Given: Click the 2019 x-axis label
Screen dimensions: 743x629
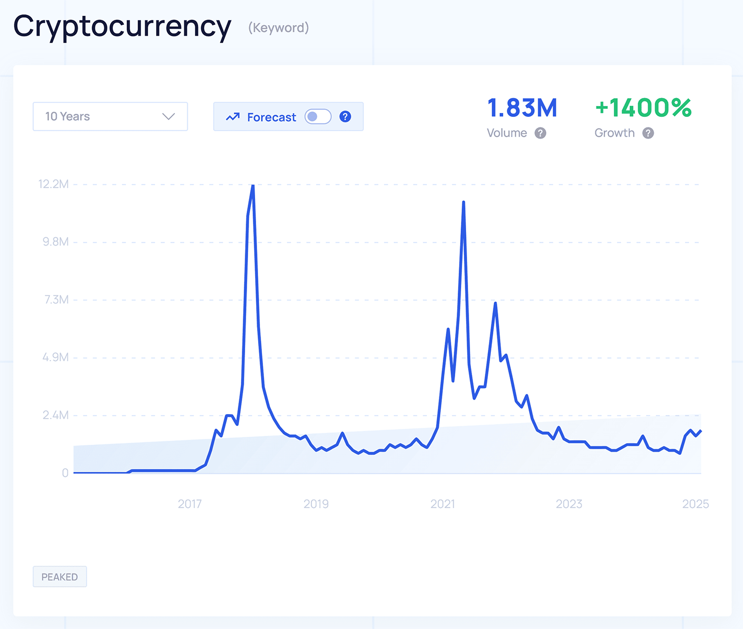Looking at the screenshot, I should (316, 504).
